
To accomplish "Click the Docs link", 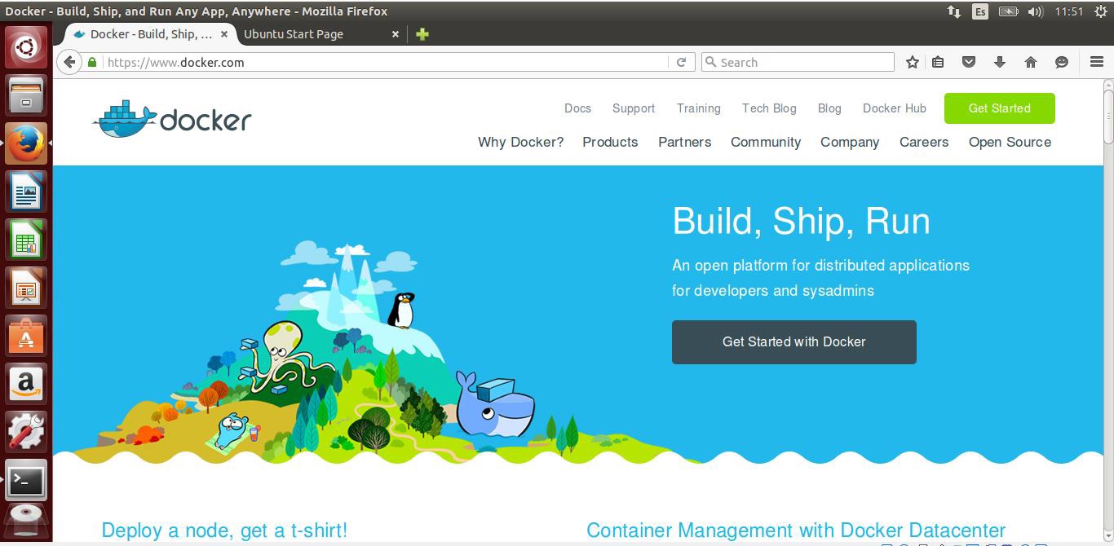I will (577, 108).
